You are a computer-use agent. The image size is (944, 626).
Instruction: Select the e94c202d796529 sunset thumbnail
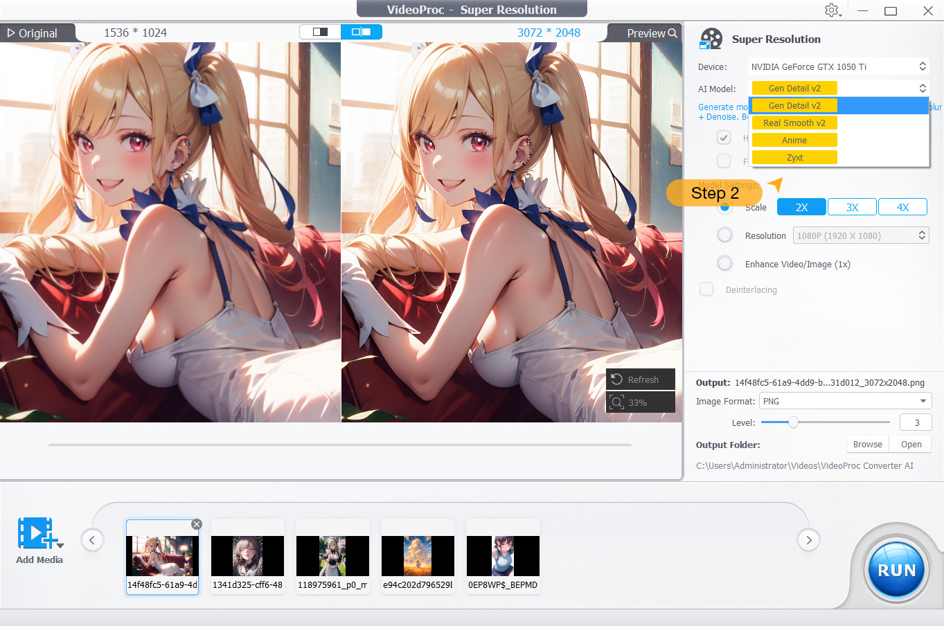tap(418, 556)
